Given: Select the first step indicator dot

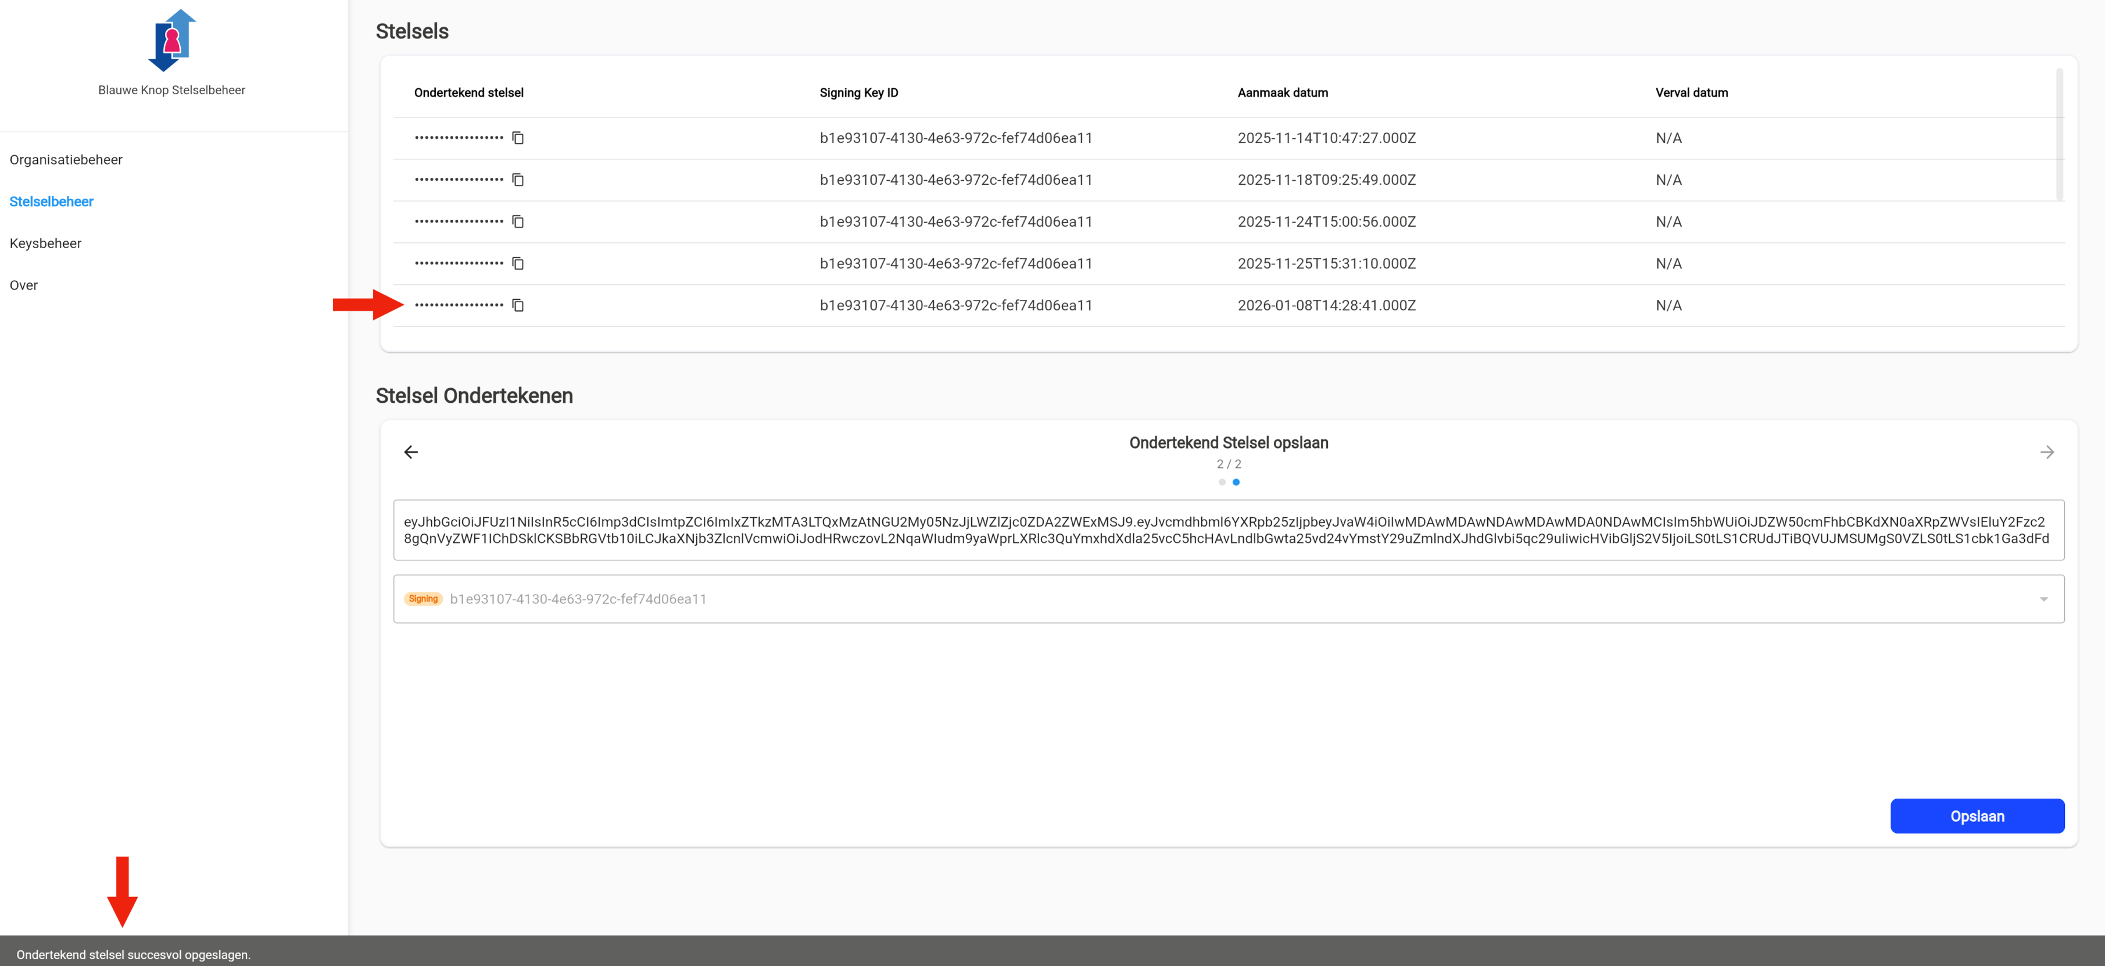Looking at the screenshot, I should 1222,482.
